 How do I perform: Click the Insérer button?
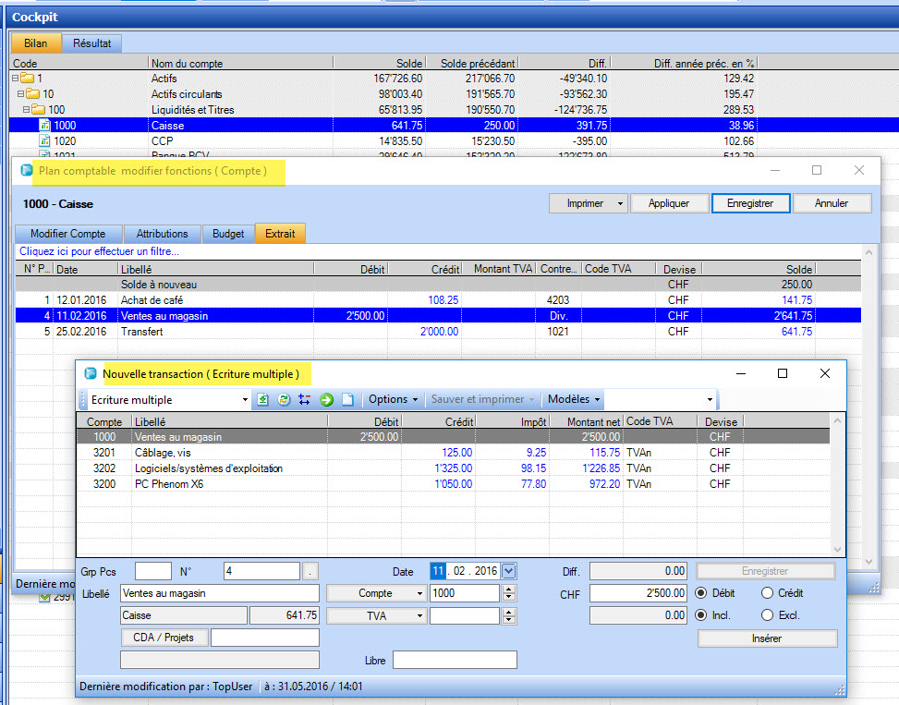pyautogui.click(x=767, y=638)
